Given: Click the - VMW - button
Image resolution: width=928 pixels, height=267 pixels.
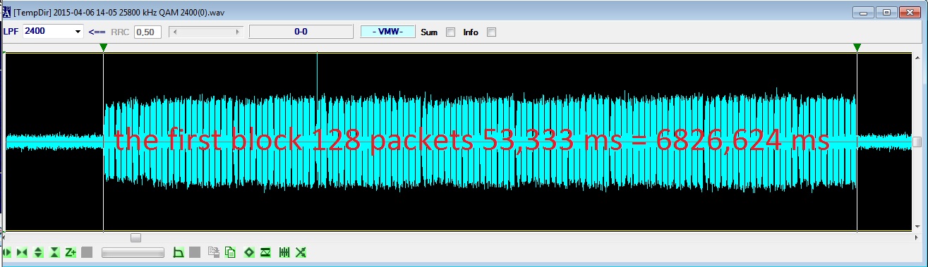Looking at the screenshot, I should point(387,32).
